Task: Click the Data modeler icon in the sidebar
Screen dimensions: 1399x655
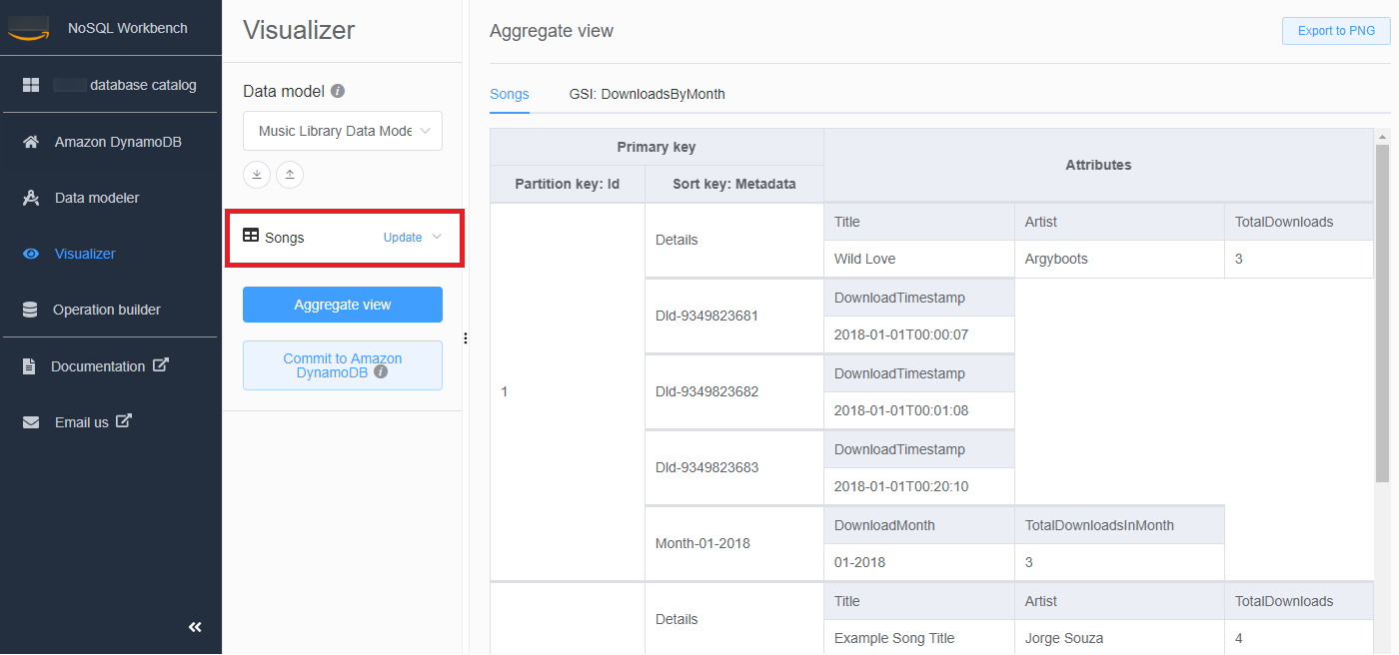Action: 31,198
